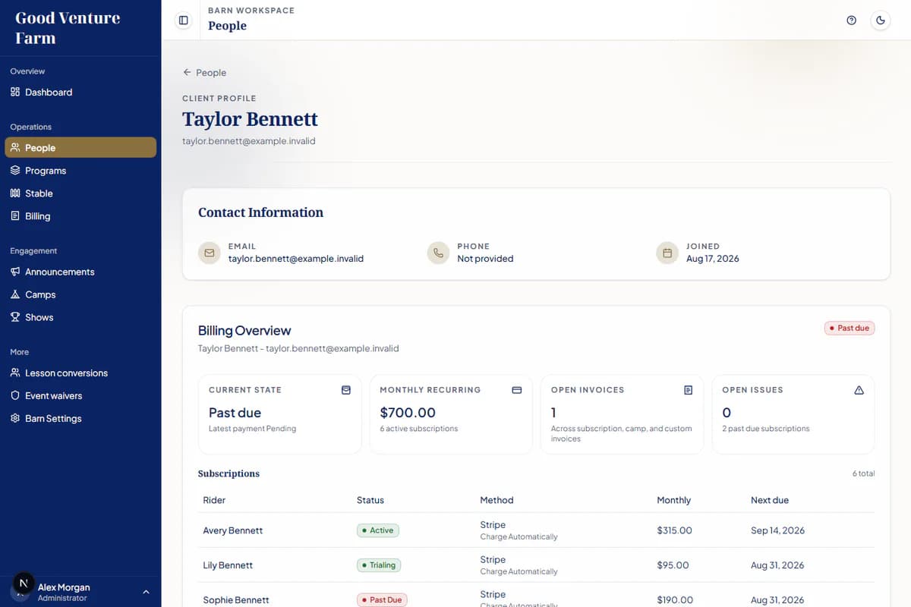Click the Active status badge
The image size is (911, 607).
pos(377,530)
